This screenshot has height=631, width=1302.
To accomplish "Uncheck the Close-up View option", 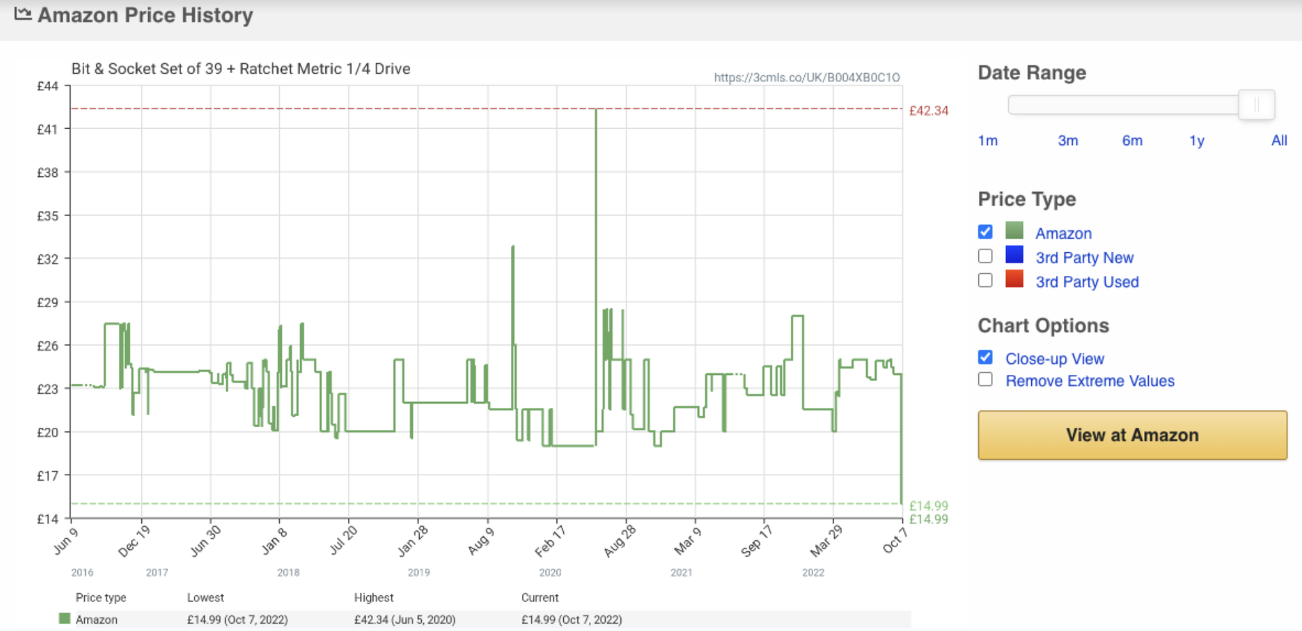I will (985, 357).
